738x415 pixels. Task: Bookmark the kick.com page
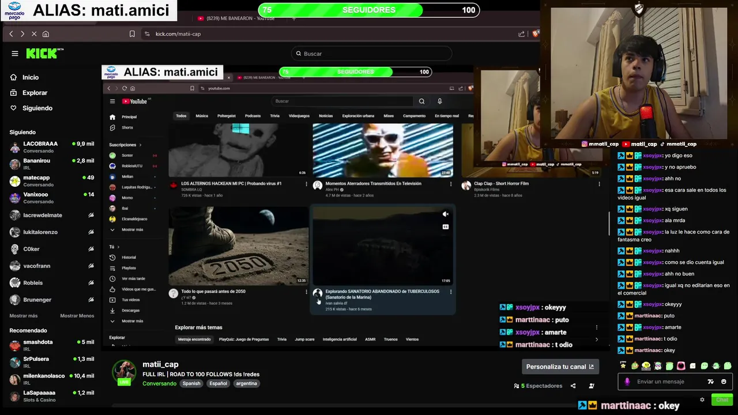[x=132, y=34]
